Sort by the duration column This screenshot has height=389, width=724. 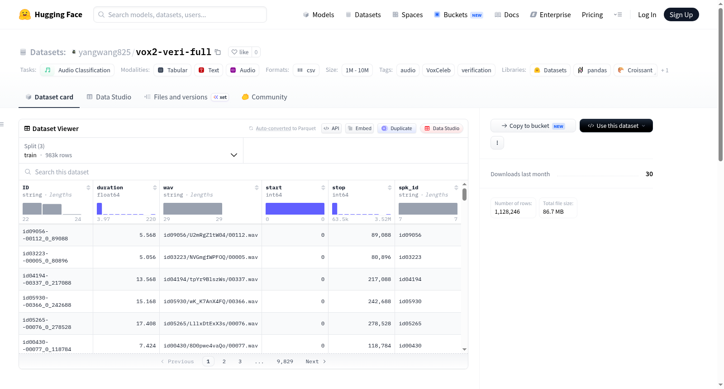pyautogui.click(x=155, y=187)
